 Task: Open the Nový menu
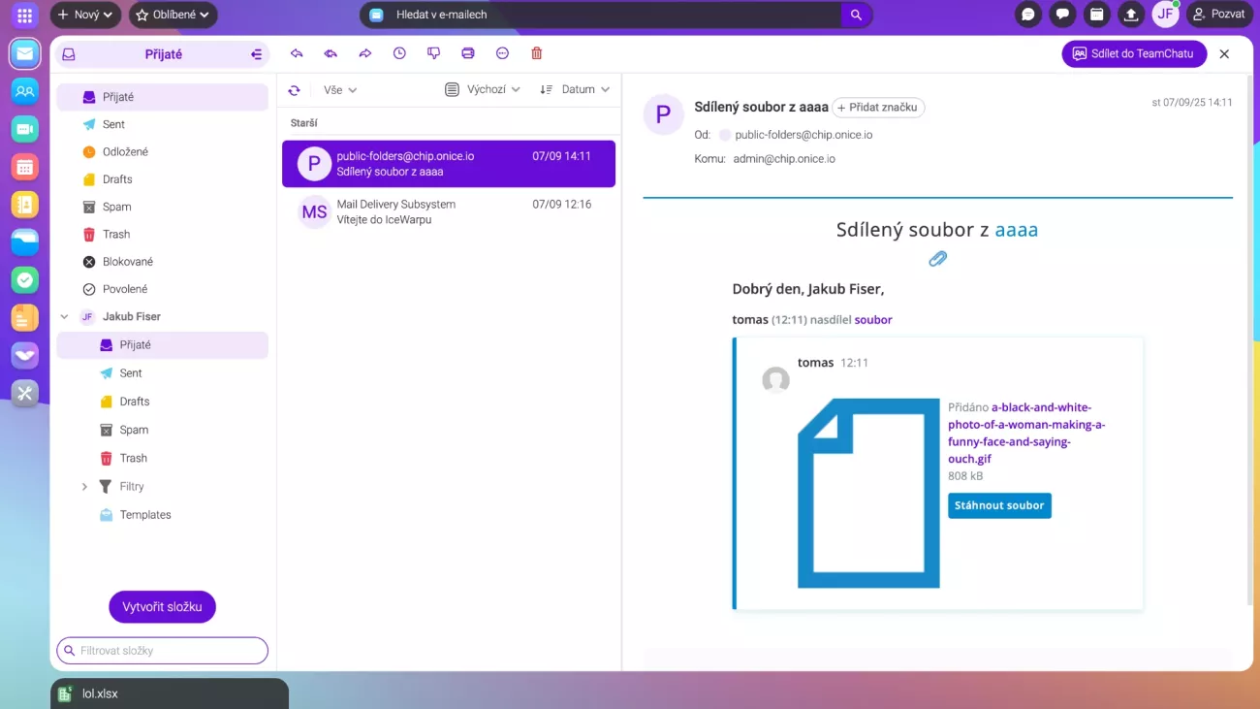85,15
